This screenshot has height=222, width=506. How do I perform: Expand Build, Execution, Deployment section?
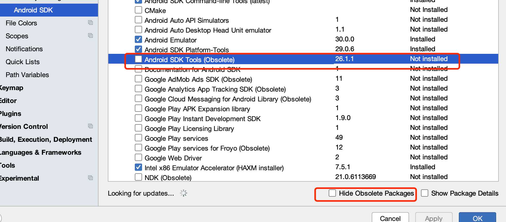pos(46,139)
